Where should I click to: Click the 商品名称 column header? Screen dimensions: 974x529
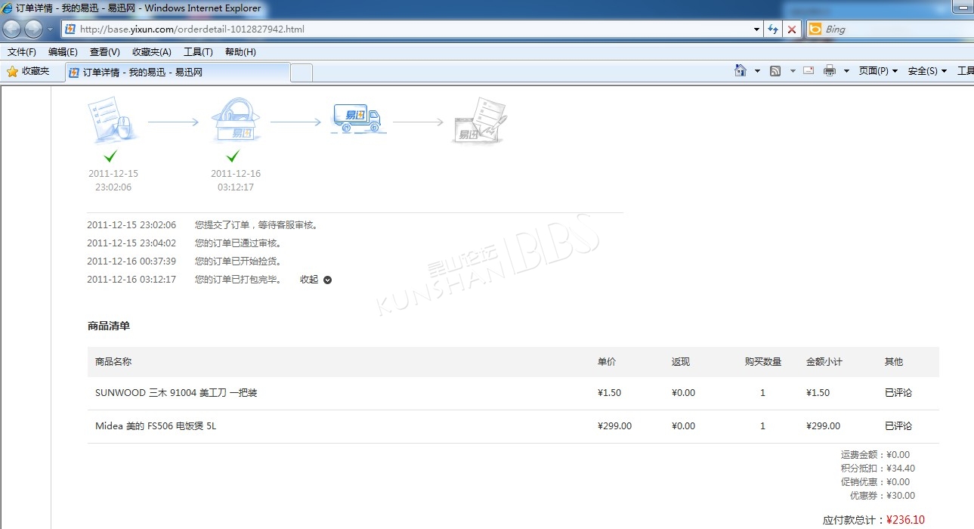coord(113,362)
